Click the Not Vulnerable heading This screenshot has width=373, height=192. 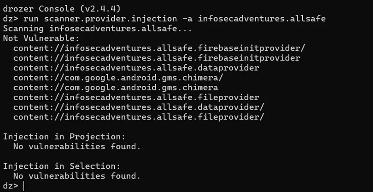point(41,38)
